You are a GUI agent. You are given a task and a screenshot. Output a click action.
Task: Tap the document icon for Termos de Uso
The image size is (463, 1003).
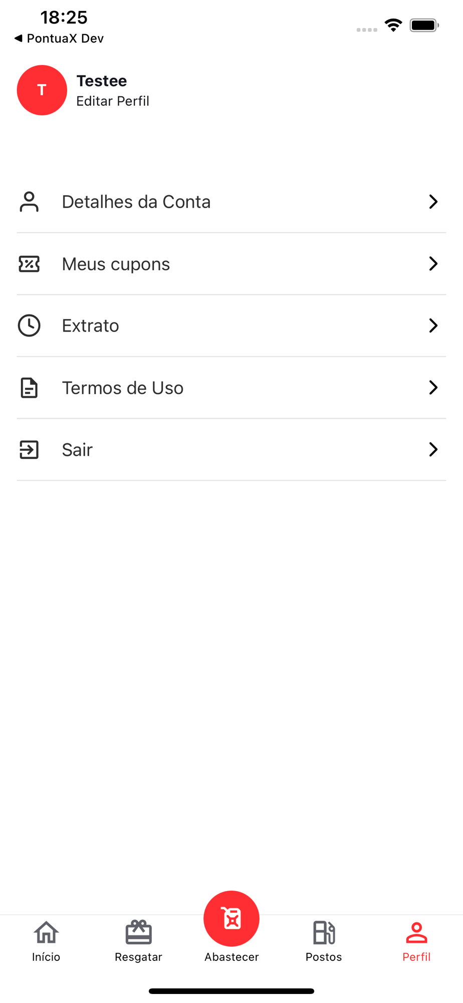(29, 388)
